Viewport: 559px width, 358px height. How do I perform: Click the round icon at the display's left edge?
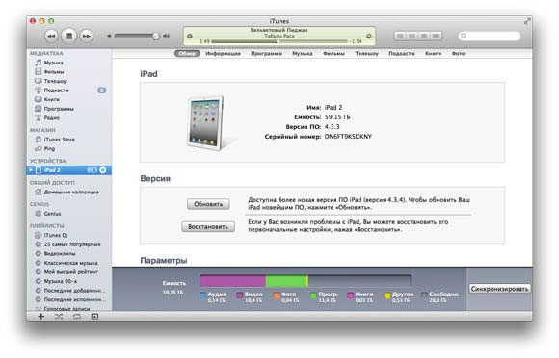[x=190, y=36]
